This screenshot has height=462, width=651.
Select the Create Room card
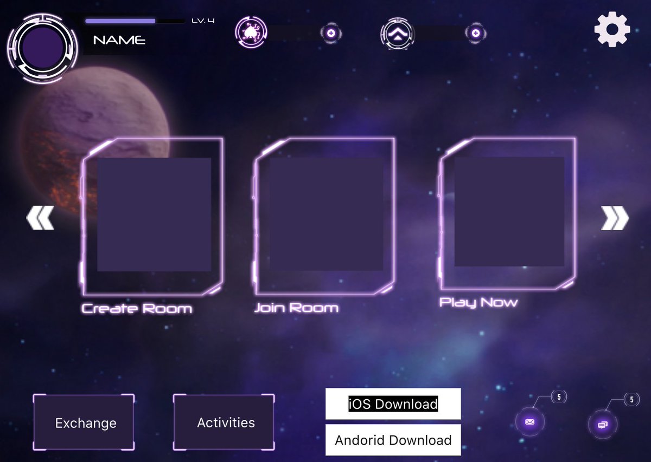click(152, 216)
